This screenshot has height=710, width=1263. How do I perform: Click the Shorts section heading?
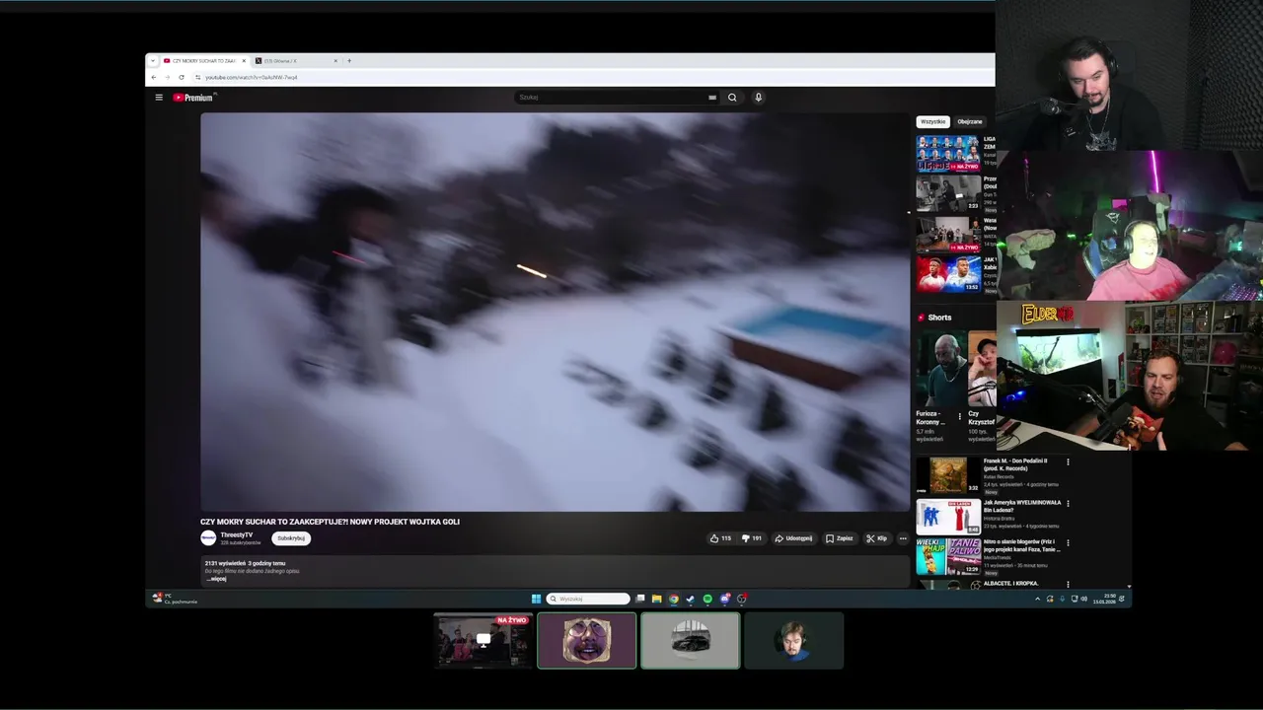point(939,318)
